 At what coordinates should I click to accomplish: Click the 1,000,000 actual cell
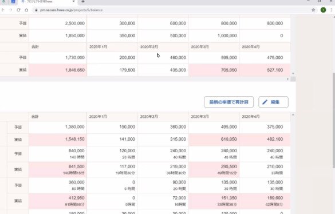pos(214,35)
